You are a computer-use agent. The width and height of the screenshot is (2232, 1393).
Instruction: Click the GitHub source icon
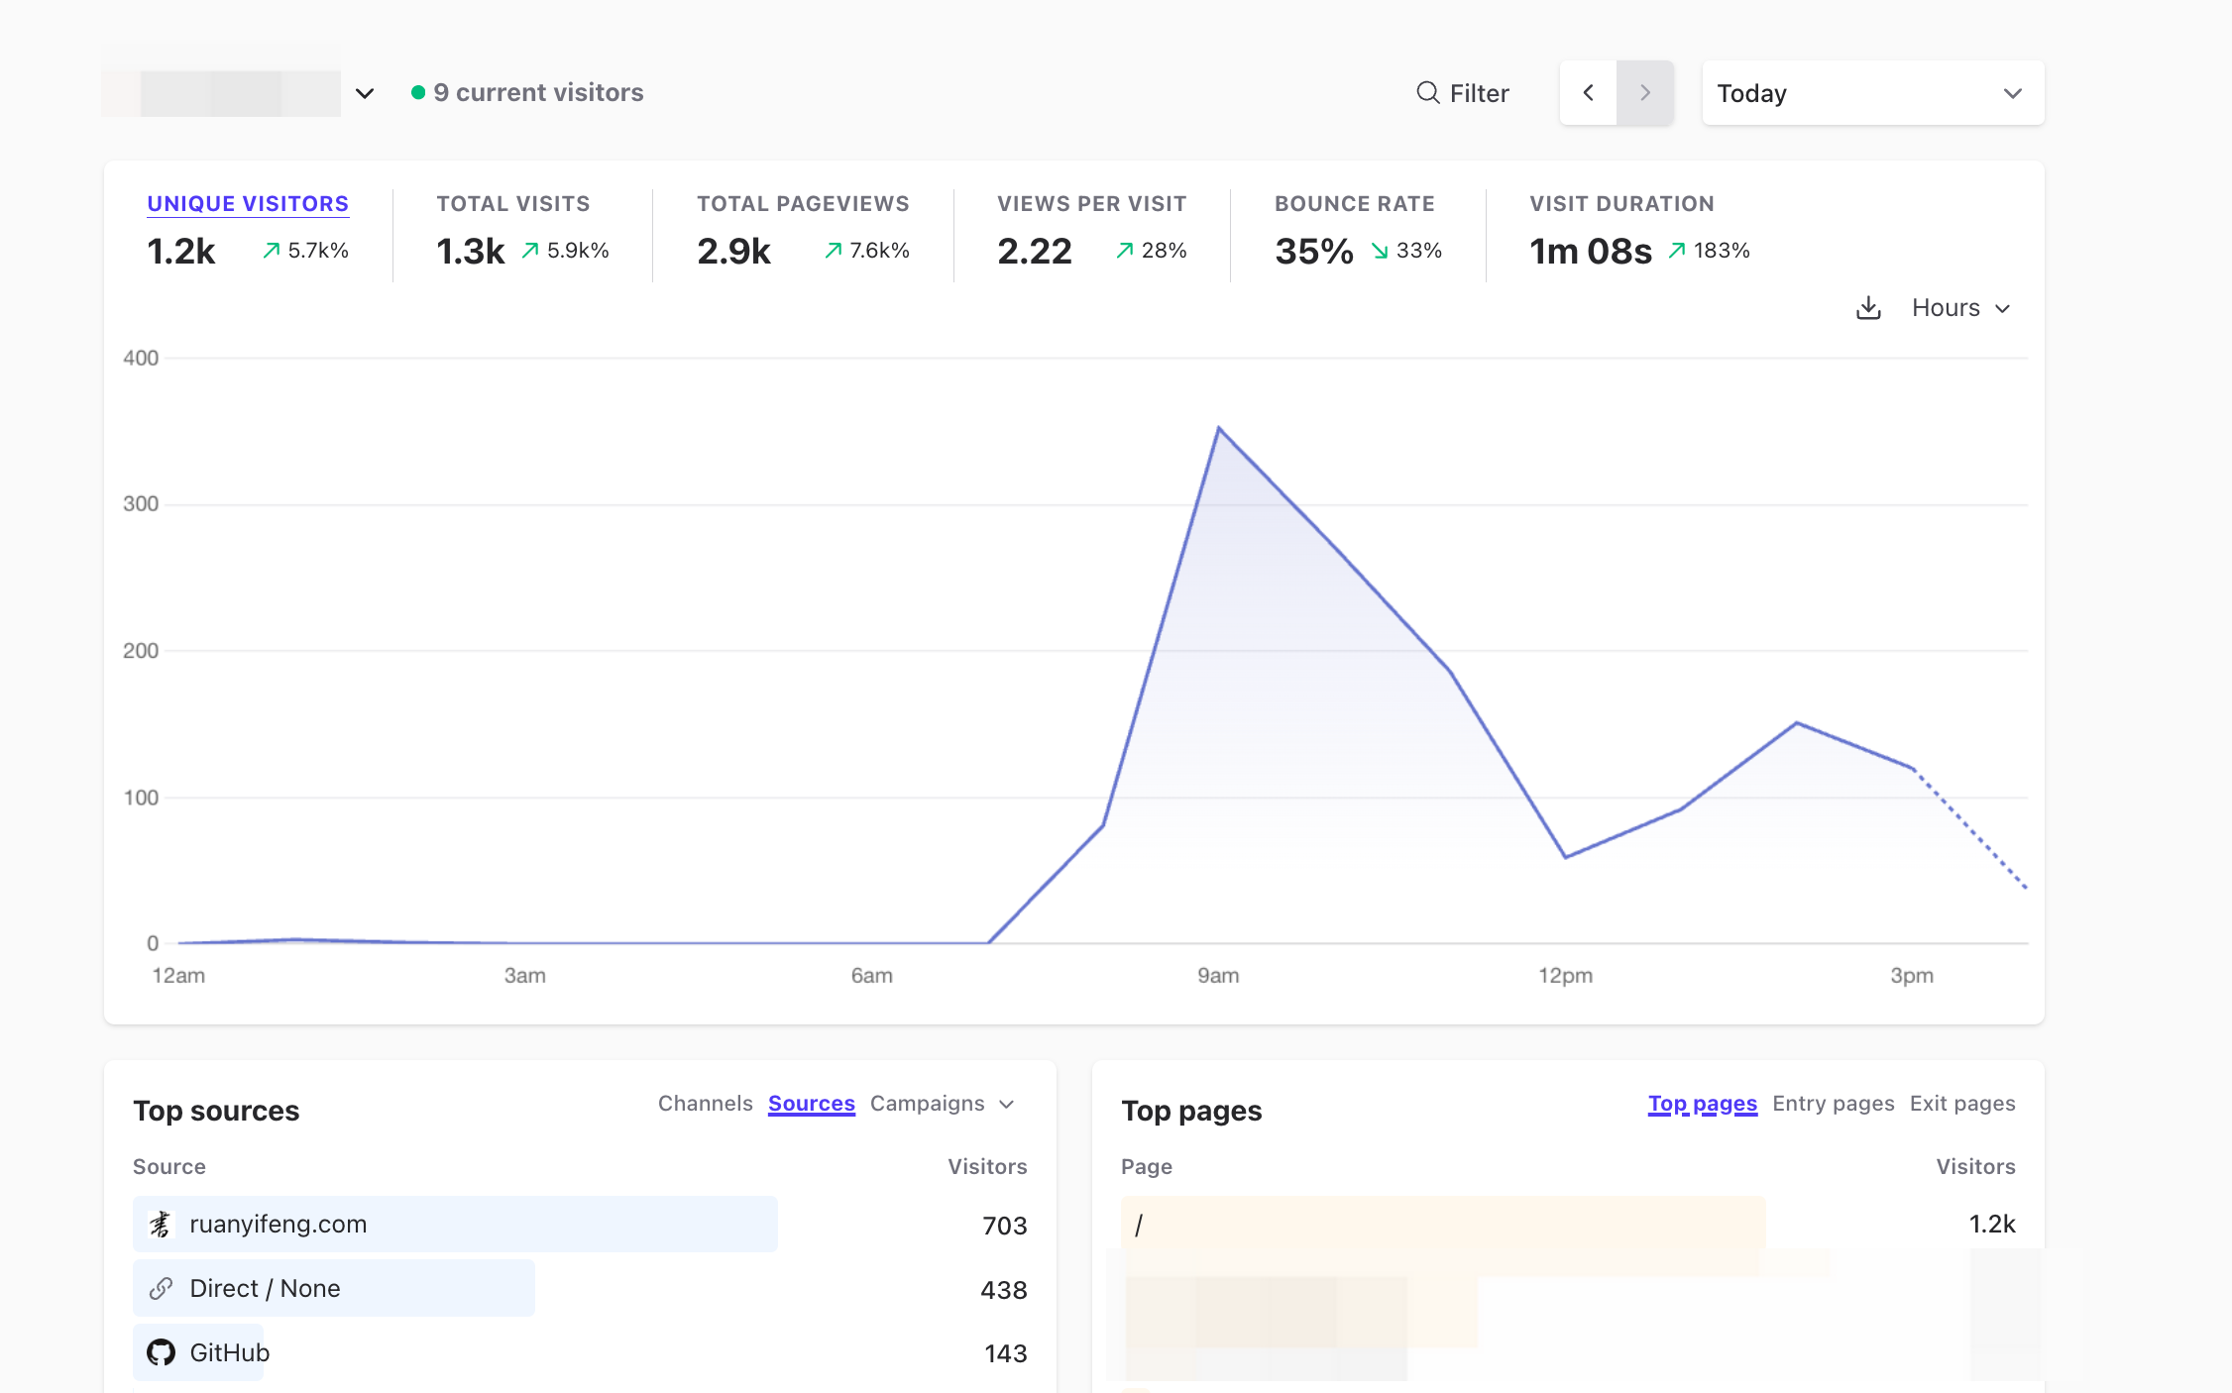pyautogui.click(x=161, y=1352)
